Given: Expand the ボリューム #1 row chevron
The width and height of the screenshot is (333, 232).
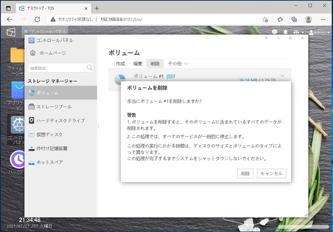Looking at the screenshot, I should tap(282, 76).
